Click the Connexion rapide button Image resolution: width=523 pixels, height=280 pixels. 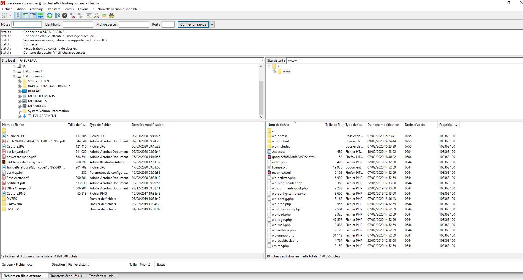click(x=193, y=25)
